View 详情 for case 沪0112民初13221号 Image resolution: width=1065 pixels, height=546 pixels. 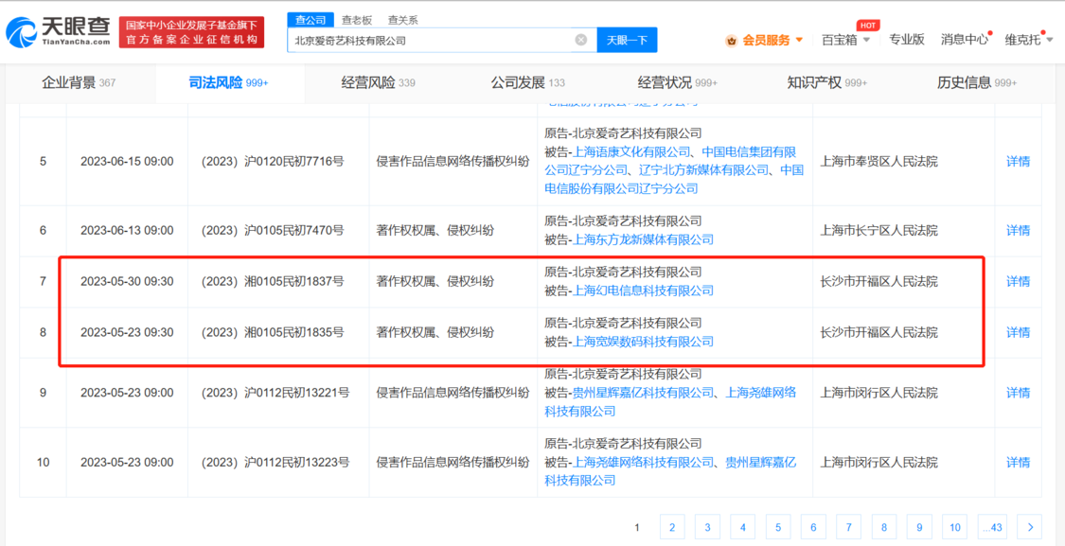[1018, 393]
